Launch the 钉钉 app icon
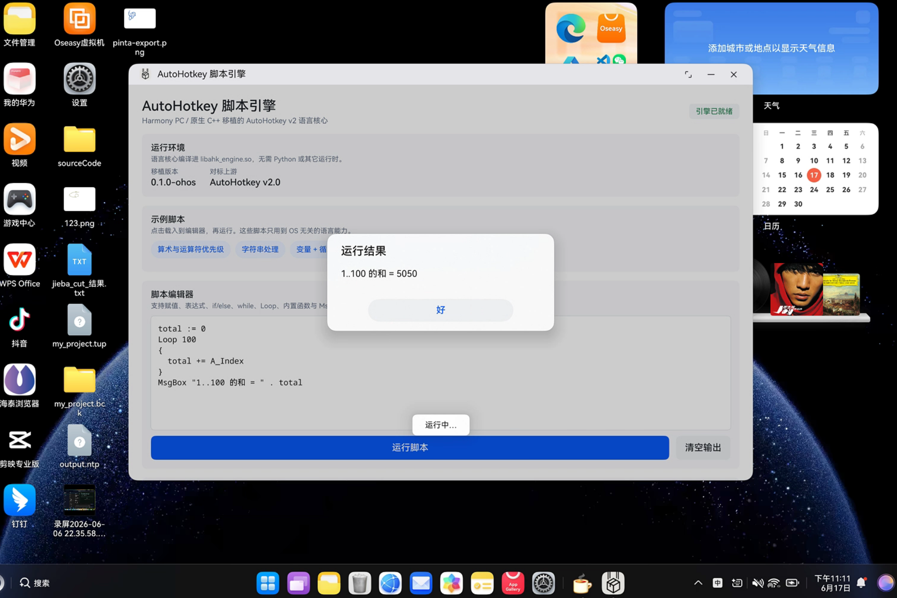897x598 pixels. (19, 500)
